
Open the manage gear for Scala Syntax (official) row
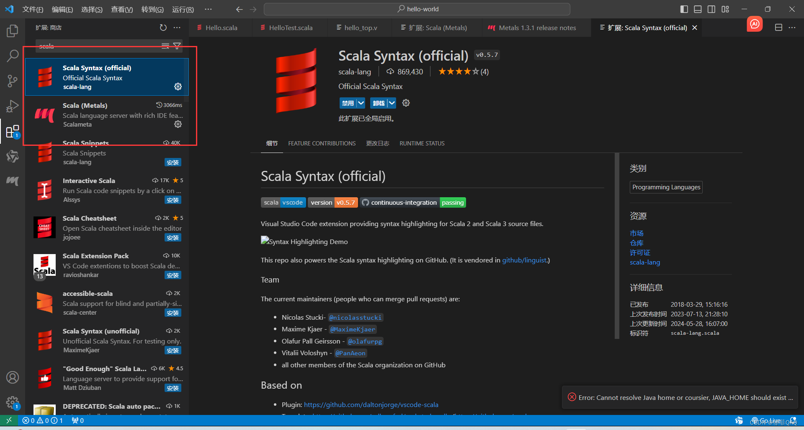(x=178, y=87)
